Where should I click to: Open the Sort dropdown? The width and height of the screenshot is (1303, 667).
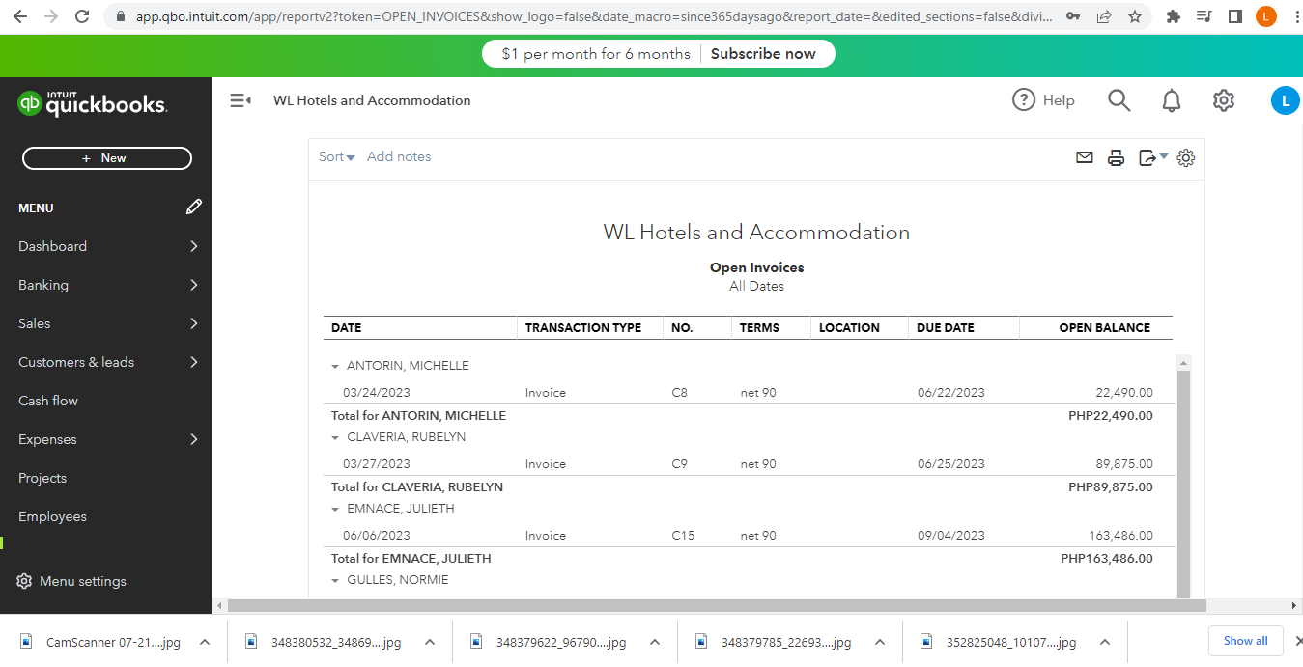[336, 157]
